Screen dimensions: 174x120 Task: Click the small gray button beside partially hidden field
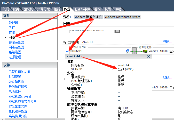(117, 31)
